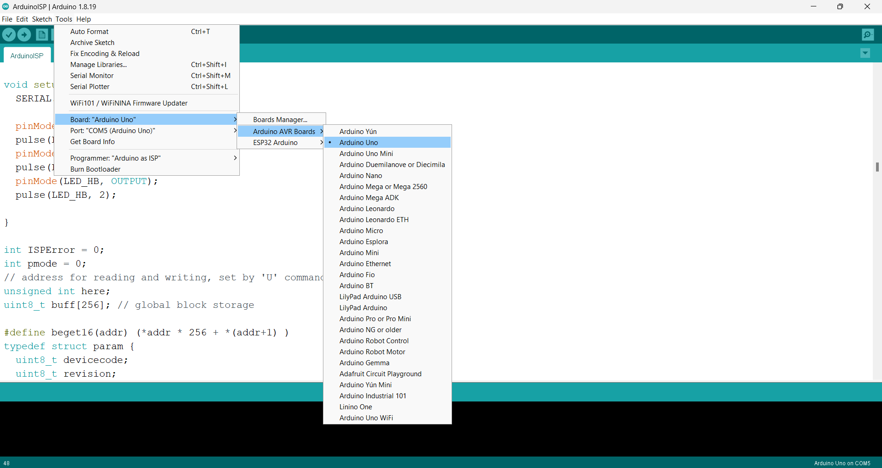Screen dimensions: 882x468
Task: Click the editor vertical scrollbar thumb
Action: coord(877,167)
